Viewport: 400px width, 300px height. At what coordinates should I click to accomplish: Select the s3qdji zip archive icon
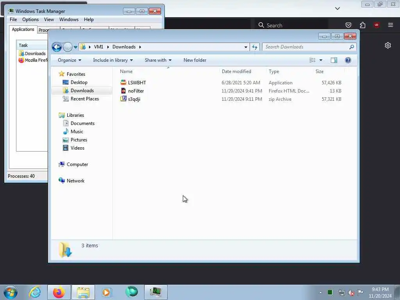tap(123, 99)
